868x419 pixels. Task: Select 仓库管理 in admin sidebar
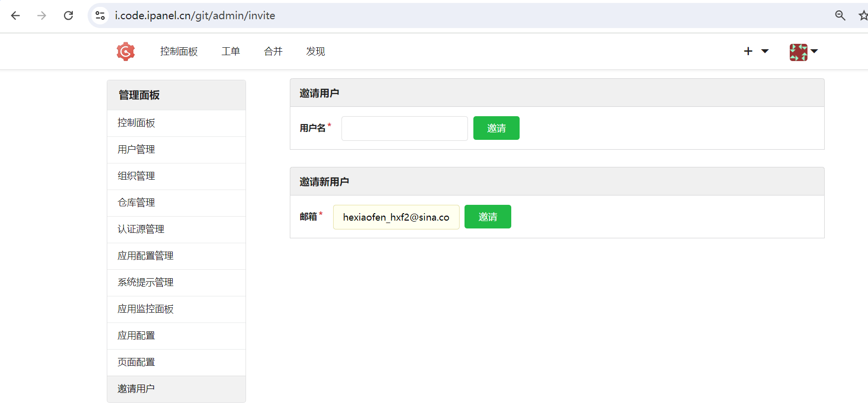click(136, 203)
